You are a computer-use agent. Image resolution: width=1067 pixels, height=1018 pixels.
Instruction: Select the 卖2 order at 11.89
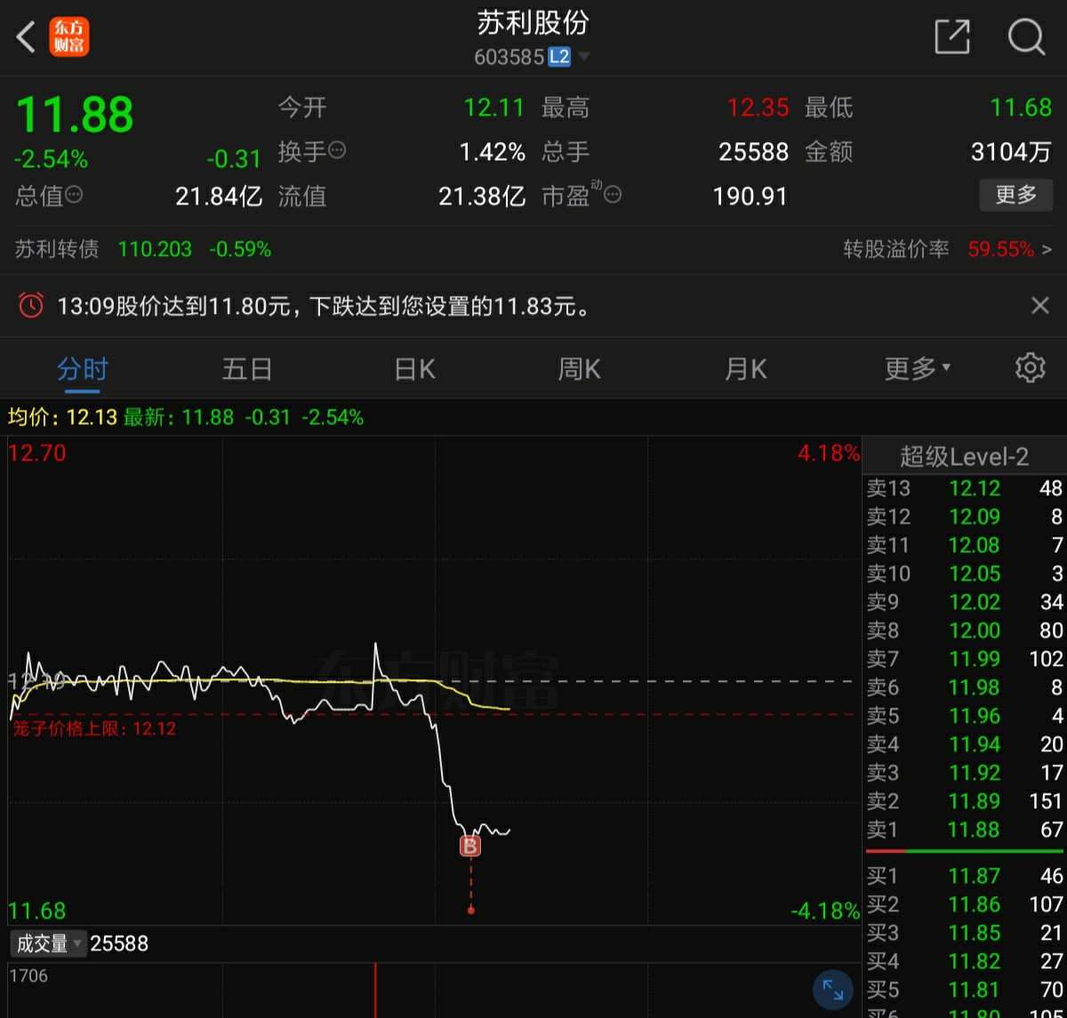tap(965, 801)
